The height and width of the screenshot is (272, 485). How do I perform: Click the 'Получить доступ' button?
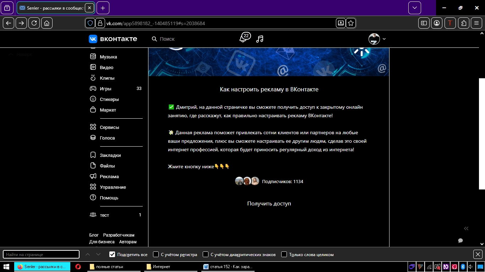269,204
